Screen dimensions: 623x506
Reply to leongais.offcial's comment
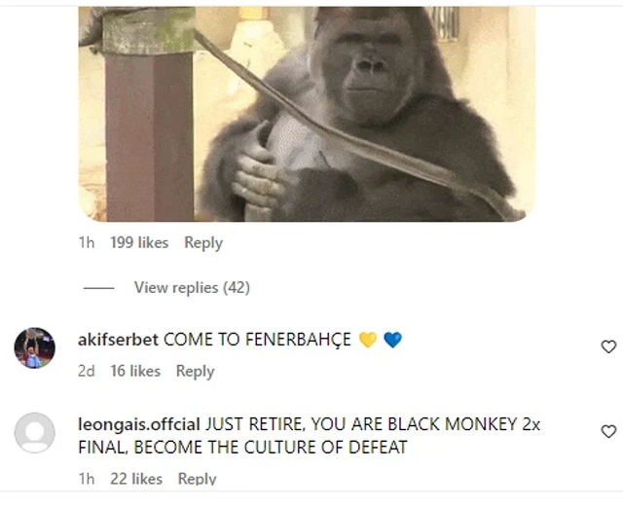pyautogui.click(x=197, y=478)
